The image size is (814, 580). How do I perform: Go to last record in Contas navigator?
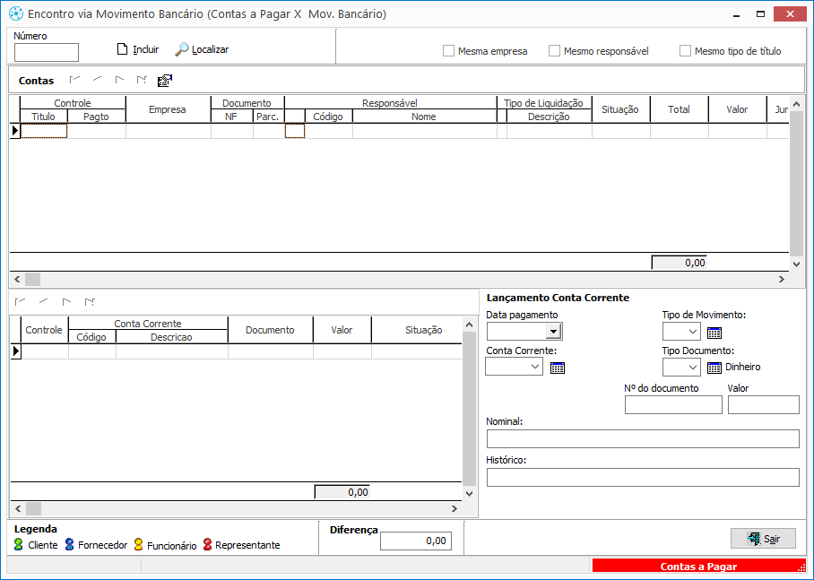(142, 80)
